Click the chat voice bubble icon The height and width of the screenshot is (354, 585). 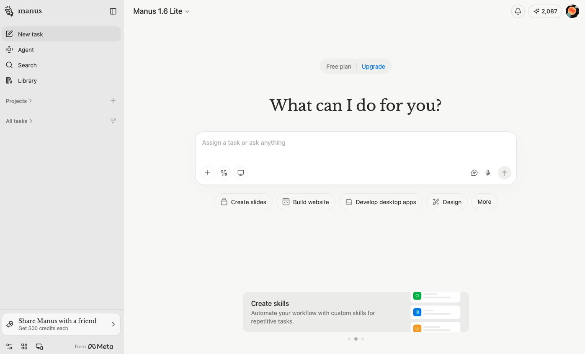[x=474, y=173]
